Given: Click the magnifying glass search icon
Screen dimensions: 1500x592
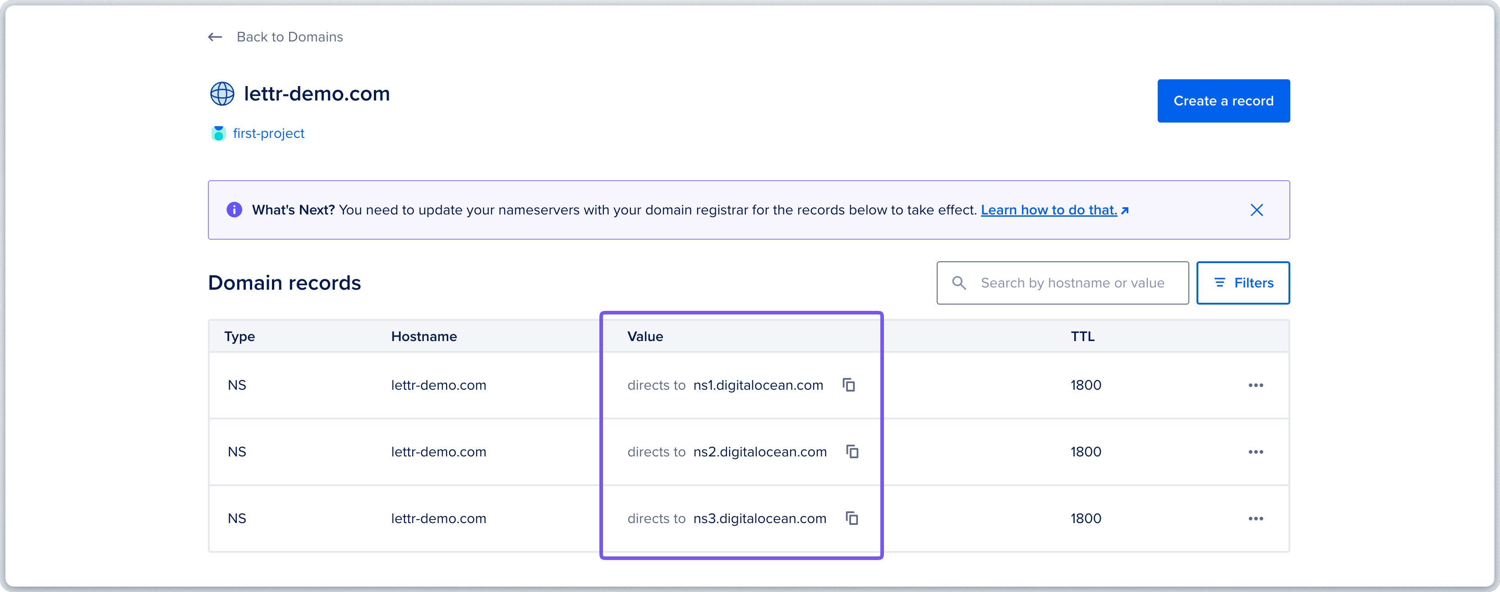Looking at the screenshot, I should click(x=958, y=282).
